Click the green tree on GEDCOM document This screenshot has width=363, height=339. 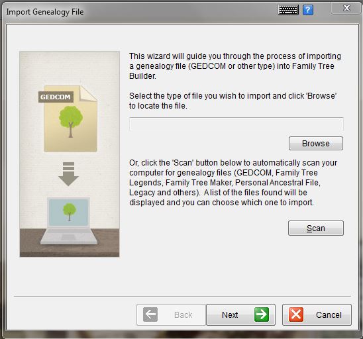click(71, 122)
